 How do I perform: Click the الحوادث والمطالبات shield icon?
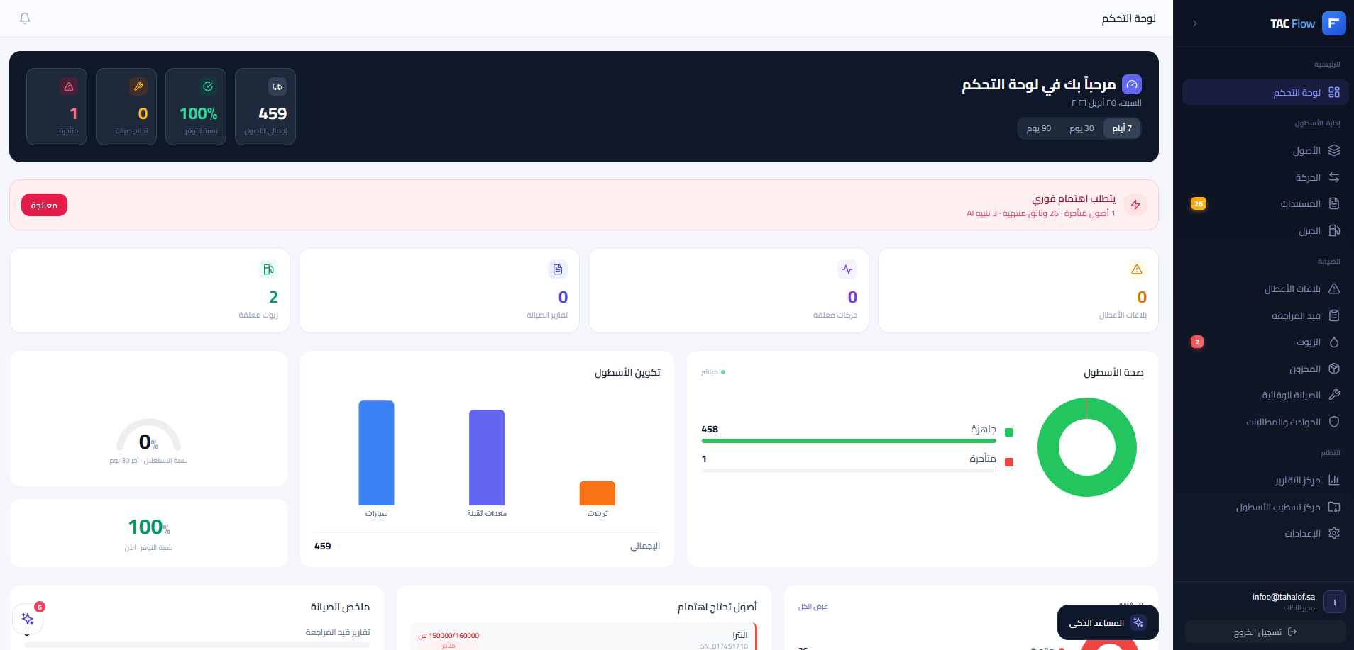tap(1334, 422)
